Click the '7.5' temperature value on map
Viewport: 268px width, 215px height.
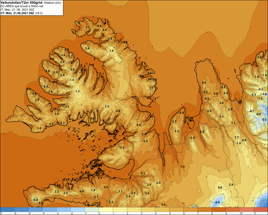(x=183, y=167)
